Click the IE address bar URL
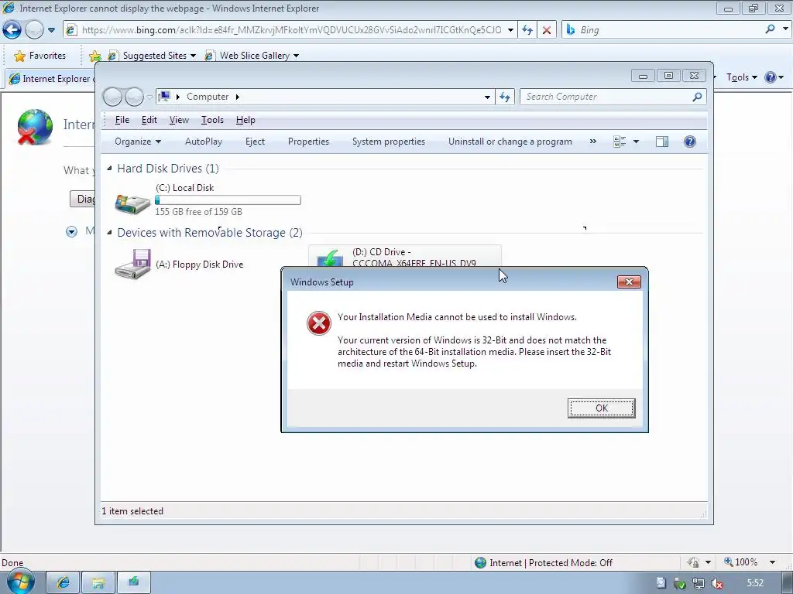The height and width of the screenshot is (594, 793). click(x=291, y=30)
